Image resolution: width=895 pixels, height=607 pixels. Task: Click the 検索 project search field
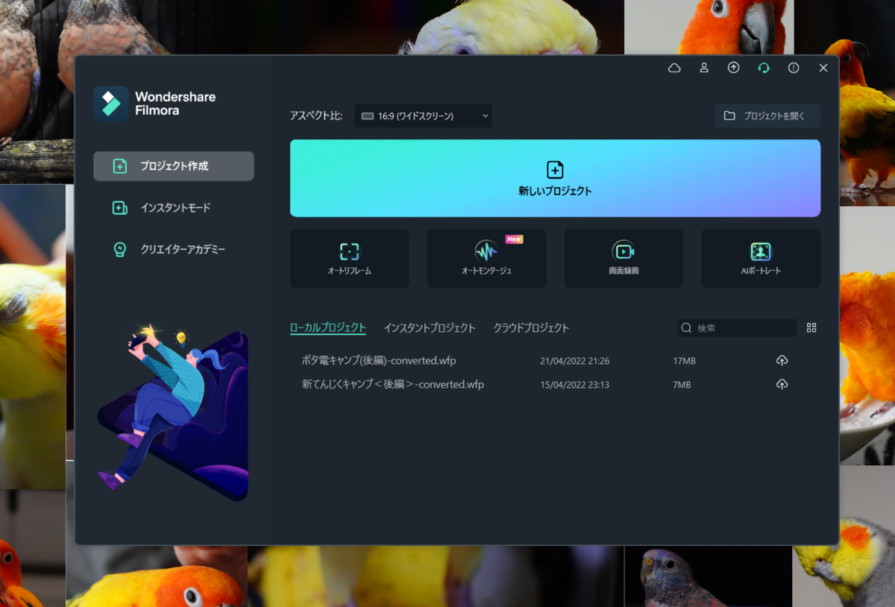[x=737, y=328]
